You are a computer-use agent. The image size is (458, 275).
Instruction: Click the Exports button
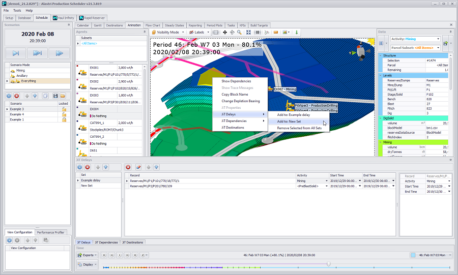click(x=87, y=255)
